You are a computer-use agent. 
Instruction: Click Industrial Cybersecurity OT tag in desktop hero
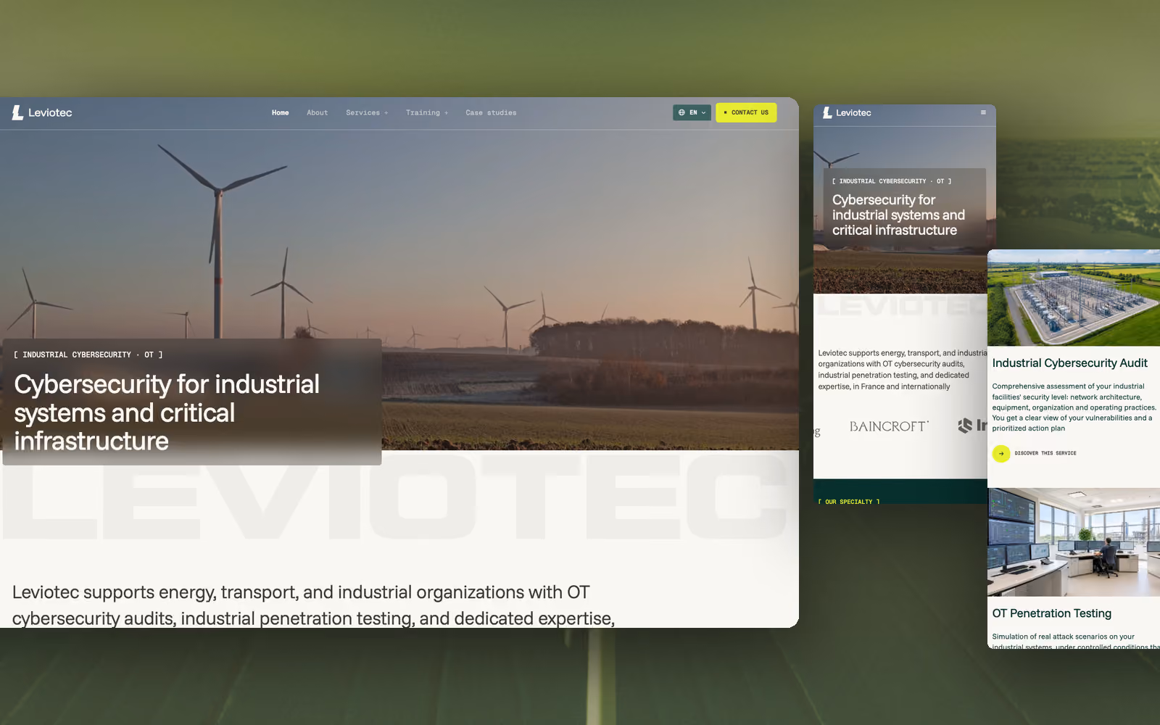88,355
